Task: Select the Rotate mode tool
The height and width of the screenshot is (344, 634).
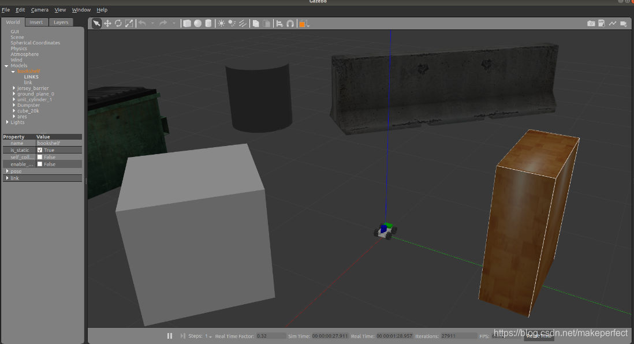Action: (118, 24)
